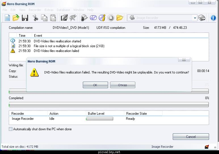
Task: Open the File menu
Action: pyautogui.click(x=5, y=10)
